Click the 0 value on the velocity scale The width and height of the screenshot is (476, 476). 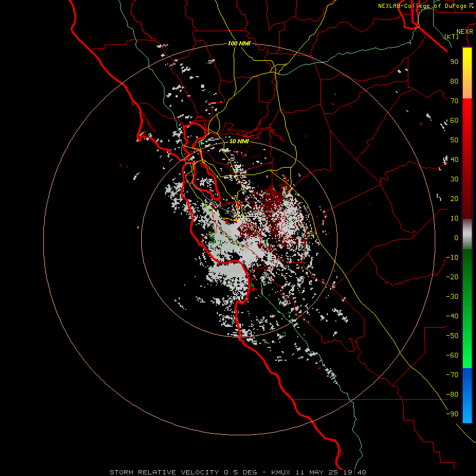(456, 238)
